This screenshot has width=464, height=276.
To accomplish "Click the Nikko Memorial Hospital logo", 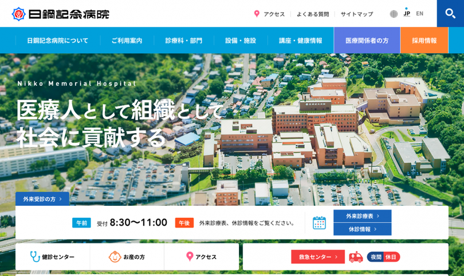I will coord(60,14).
